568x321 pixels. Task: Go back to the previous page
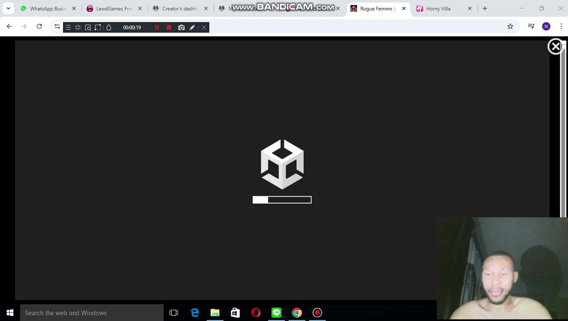pos(9,26)
